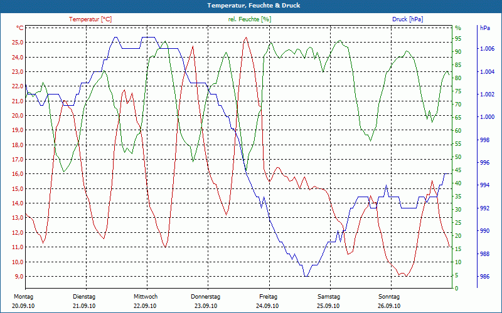Click the '40' humidity axis value
Image resolution: width=502 pixels, height=313 pixels.
(x=458, y=183)
